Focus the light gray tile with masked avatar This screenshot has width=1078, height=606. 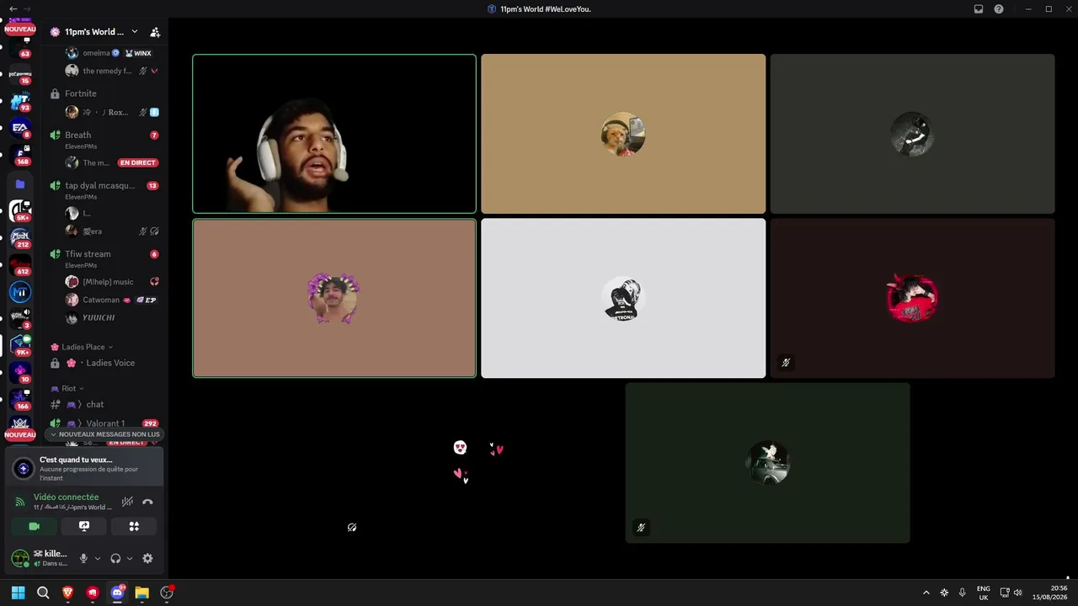point(623,298)
